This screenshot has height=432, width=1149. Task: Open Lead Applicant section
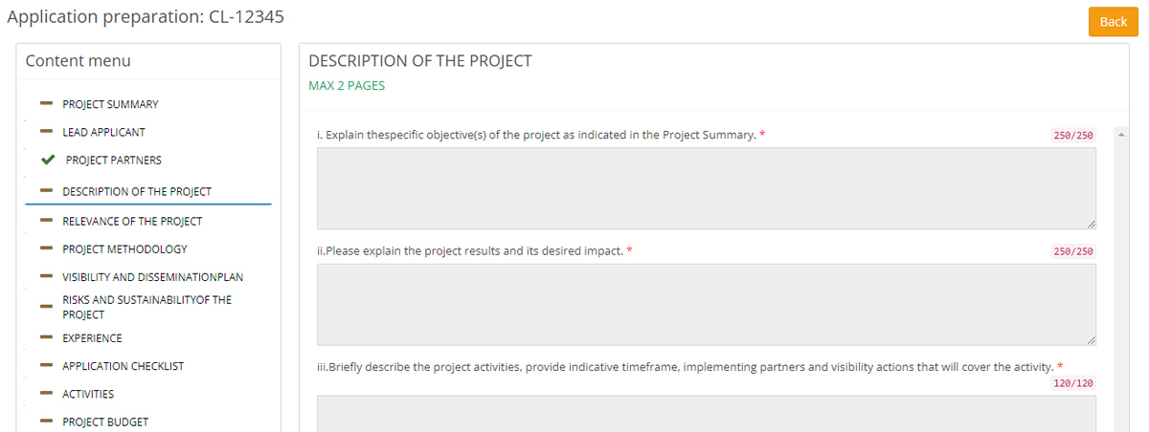point(103,132)
